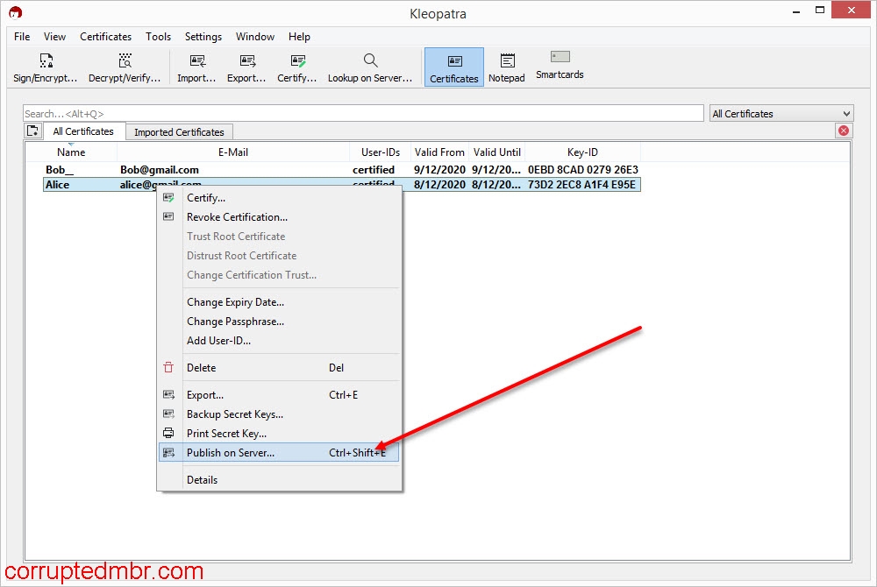Open the Smartcards view

tap(559, 66)
